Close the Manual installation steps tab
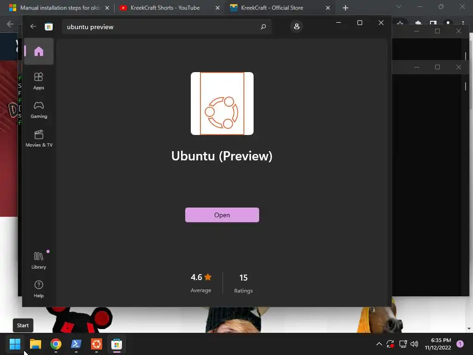Screen dimensions: 473x355 pos(107,8)
